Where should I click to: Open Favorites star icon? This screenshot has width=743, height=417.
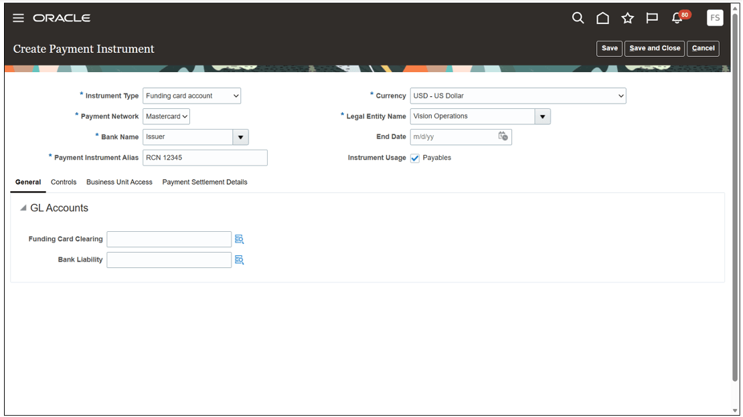tap(627, 18)
